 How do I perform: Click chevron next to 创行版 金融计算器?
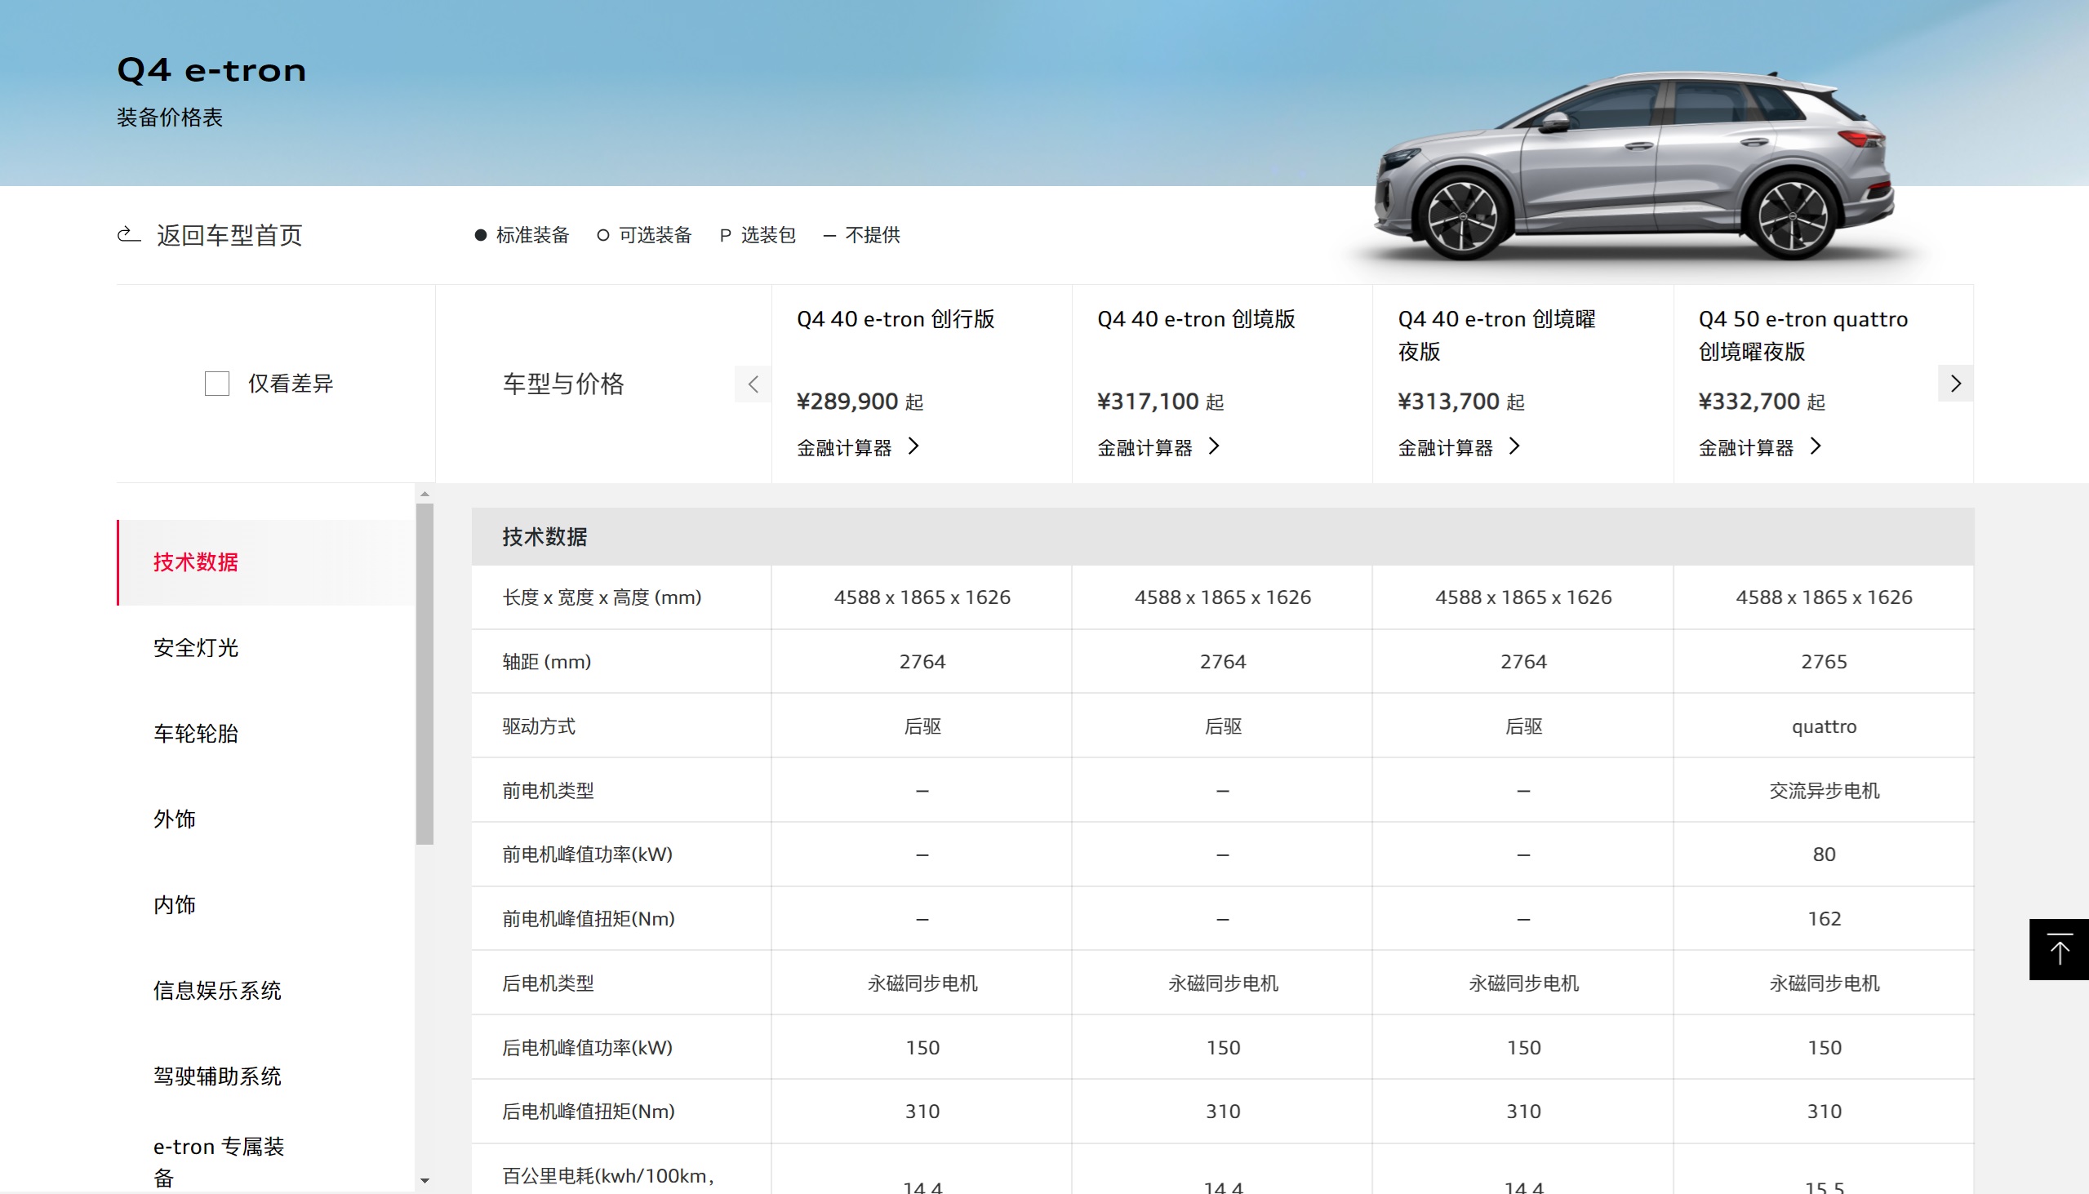coord(913,446)
